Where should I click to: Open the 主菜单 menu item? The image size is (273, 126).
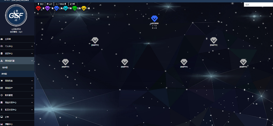coord(17,39)
